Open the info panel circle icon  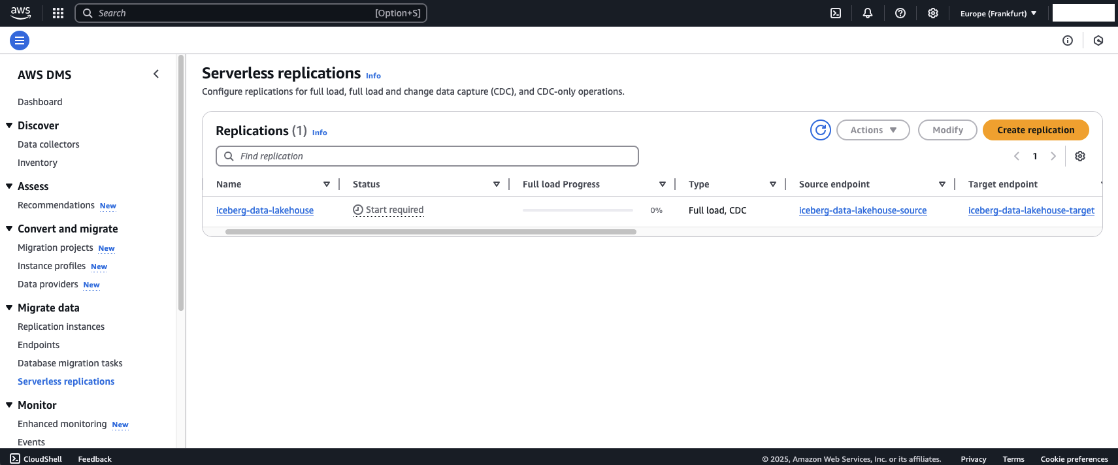coord(1068,40)
